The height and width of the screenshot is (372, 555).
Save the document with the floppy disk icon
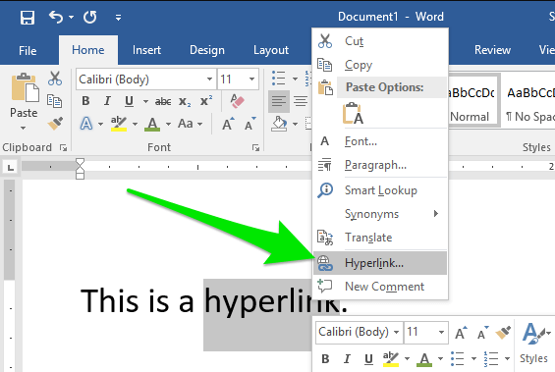point(28,17)
